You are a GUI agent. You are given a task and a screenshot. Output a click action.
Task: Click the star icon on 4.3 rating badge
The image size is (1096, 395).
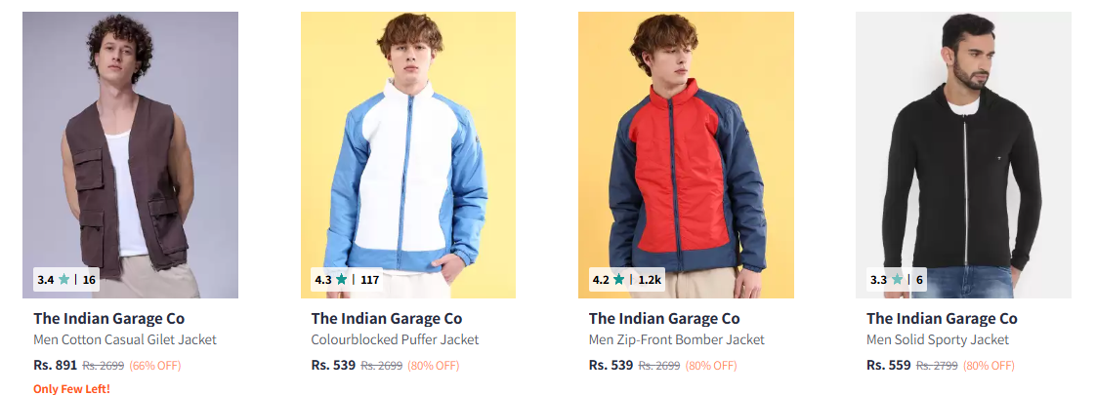(x=341, y=280)
